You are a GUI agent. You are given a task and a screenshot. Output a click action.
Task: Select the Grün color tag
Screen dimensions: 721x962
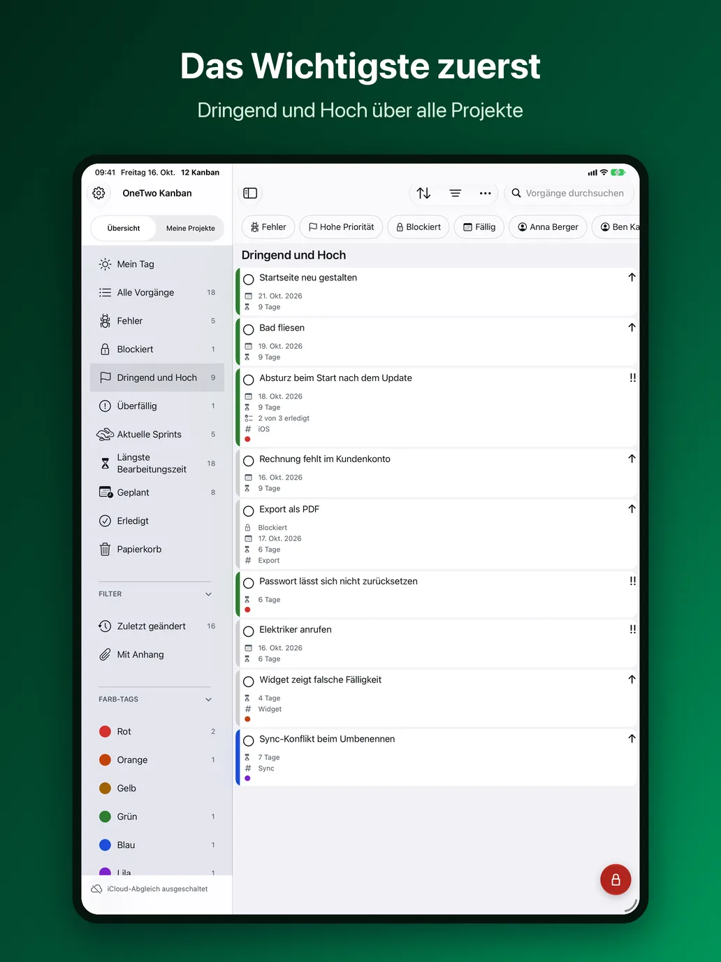click(x=157, y=817)
